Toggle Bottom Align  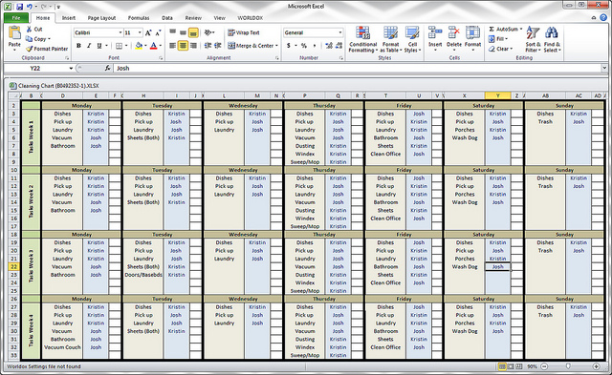click(x=193, y=32)
